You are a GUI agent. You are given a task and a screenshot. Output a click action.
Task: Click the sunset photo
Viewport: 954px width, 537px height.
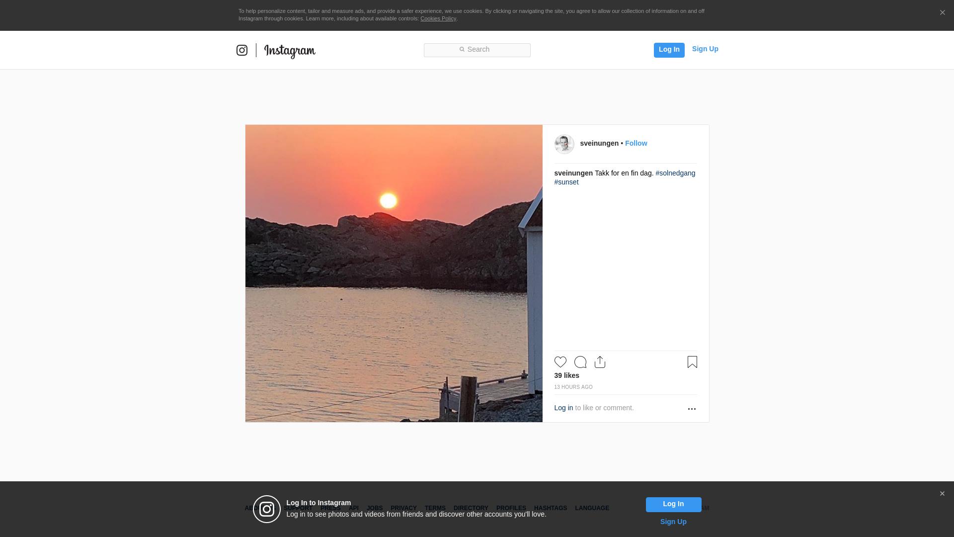click(394, 273)
